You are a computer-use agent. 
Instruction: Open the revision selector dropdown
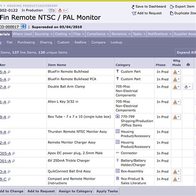23,26
